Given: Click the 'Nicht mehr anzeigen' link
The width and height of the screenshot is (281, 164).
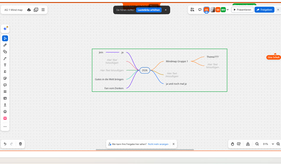Looking at the screenshot, I should point(158,144).
